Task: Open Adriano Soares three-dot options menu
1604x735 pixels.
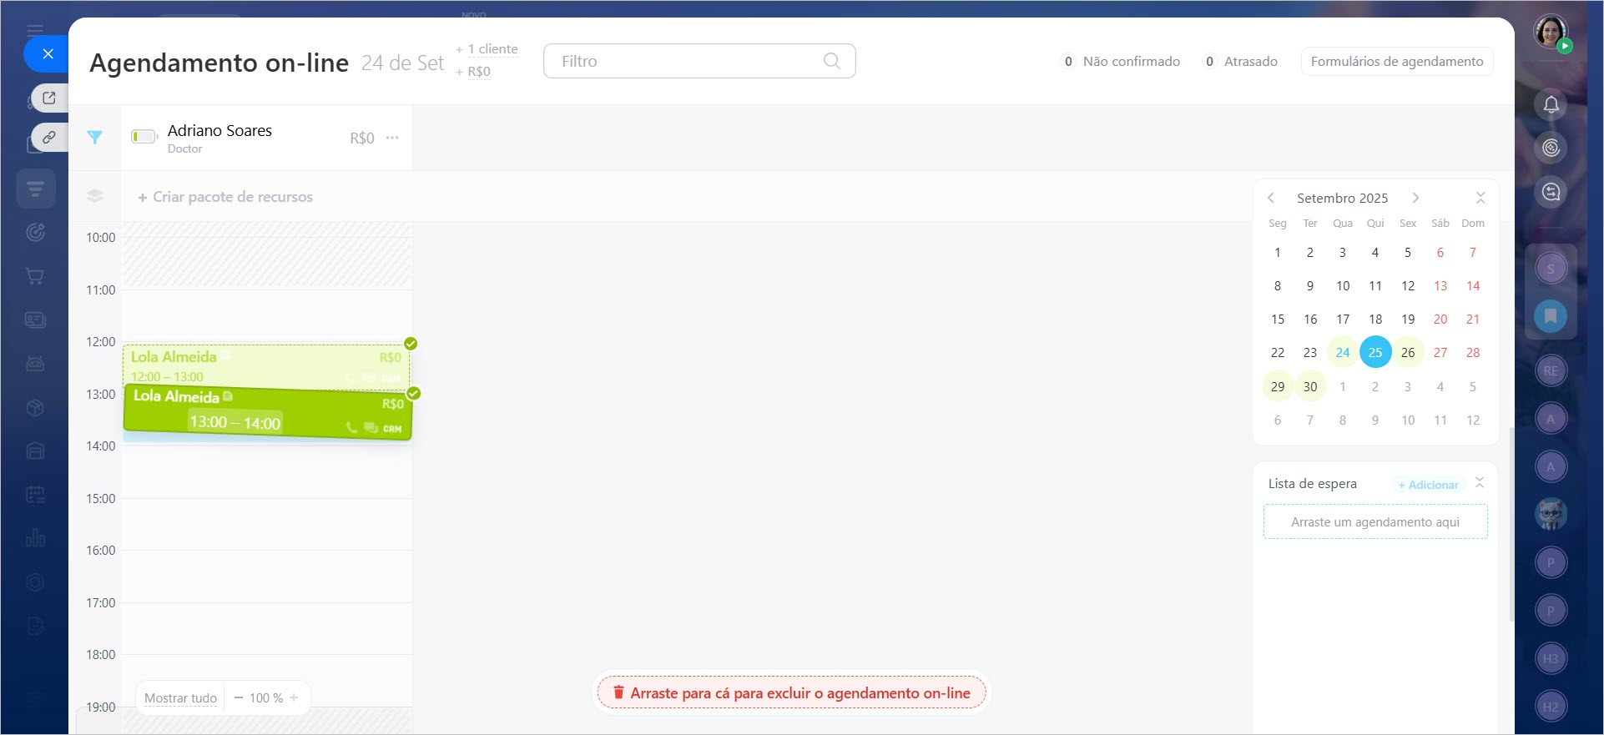Action: 392,138
